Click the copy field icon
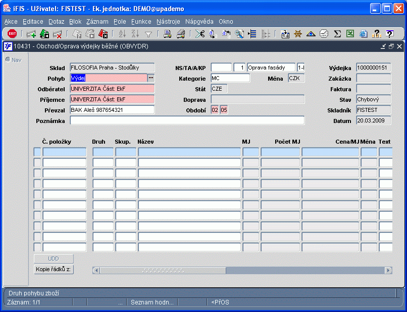 pyautogui.click(x=213, y=34)
